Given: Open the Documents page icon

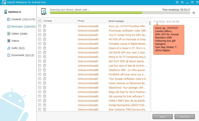Looking at the screenshot, I should coord(9,55).
